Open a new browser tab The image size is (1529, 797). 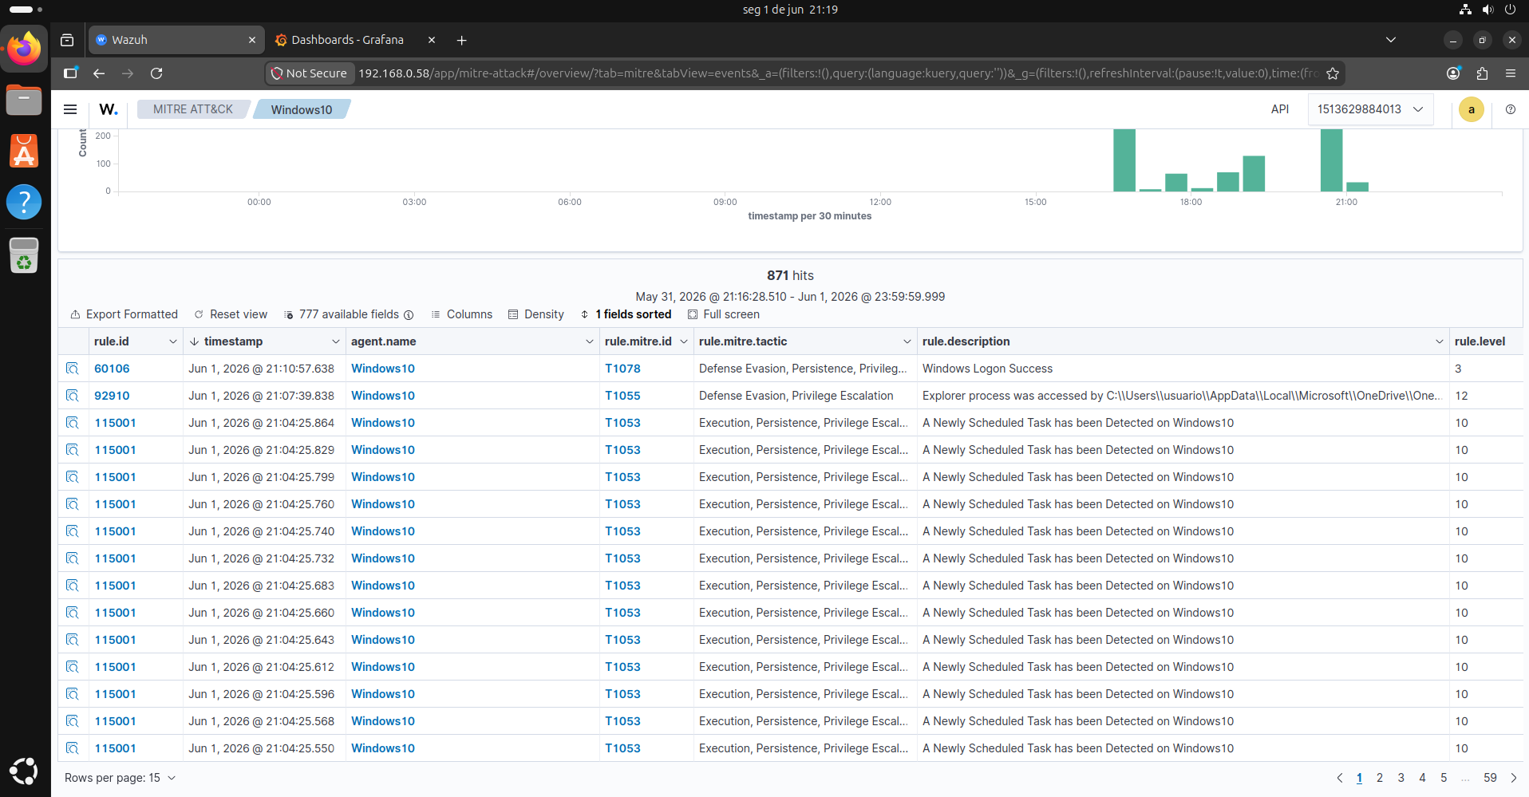coord(461,40)
